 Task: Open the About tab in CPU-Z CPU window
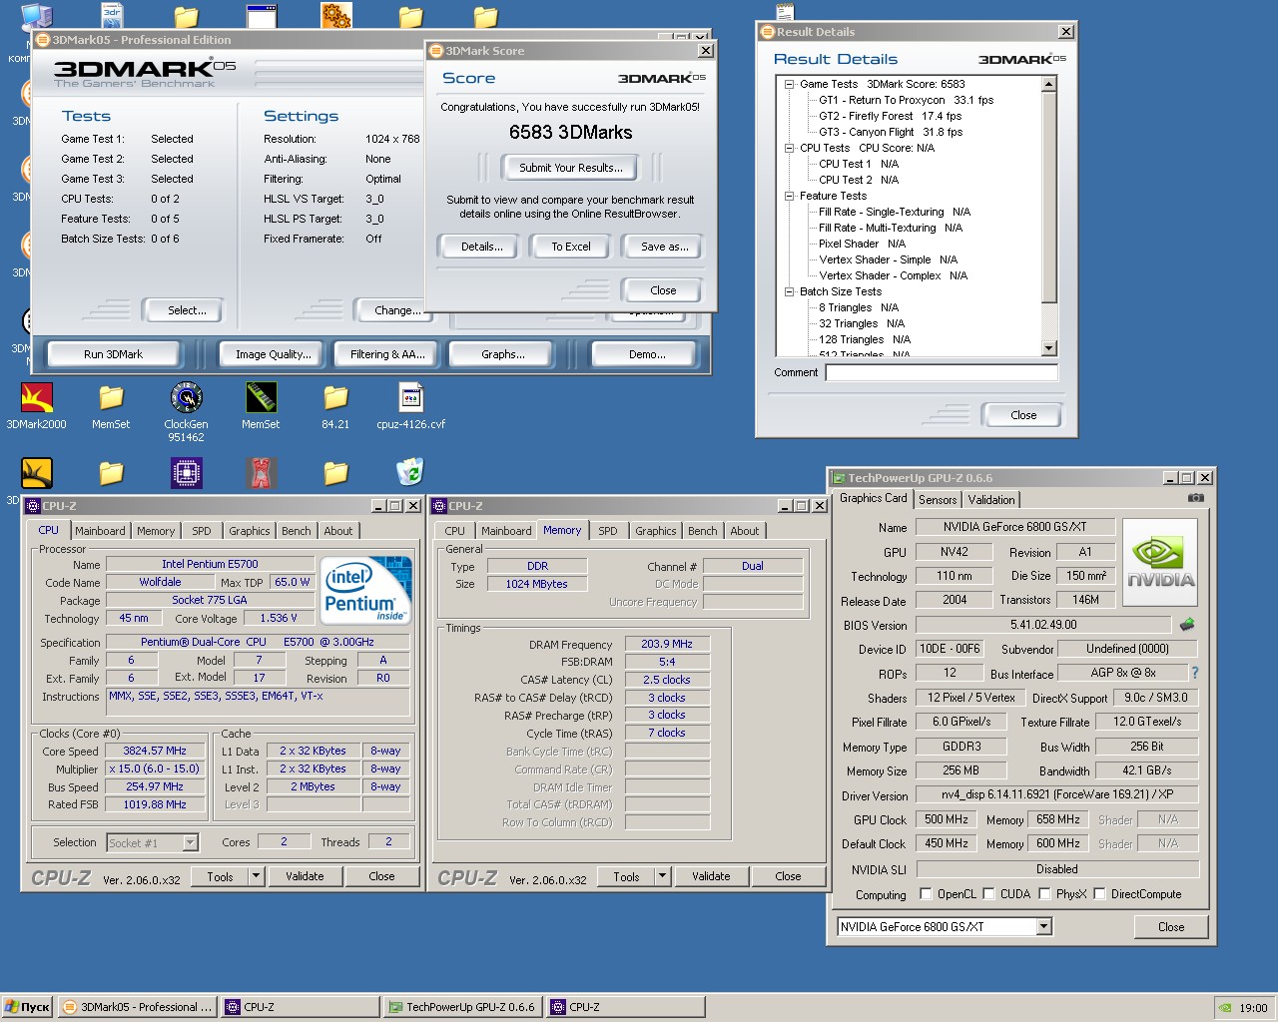click(x=337, y=531)
